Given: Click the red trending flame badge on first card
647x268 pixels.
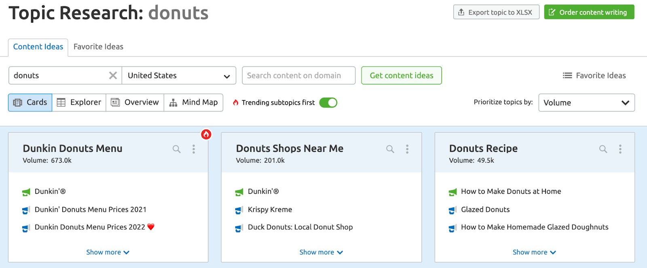Looking at the screenshot, I should pos(206,134).
